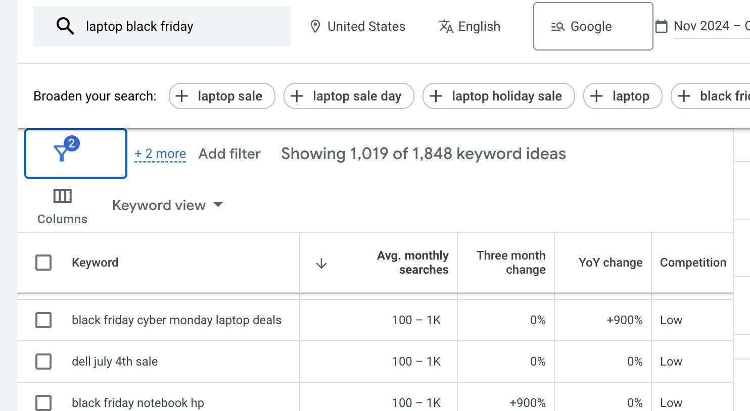Click the Add filter button
Viewport: 750px width, 411px height.
click(x=229, y=153)
